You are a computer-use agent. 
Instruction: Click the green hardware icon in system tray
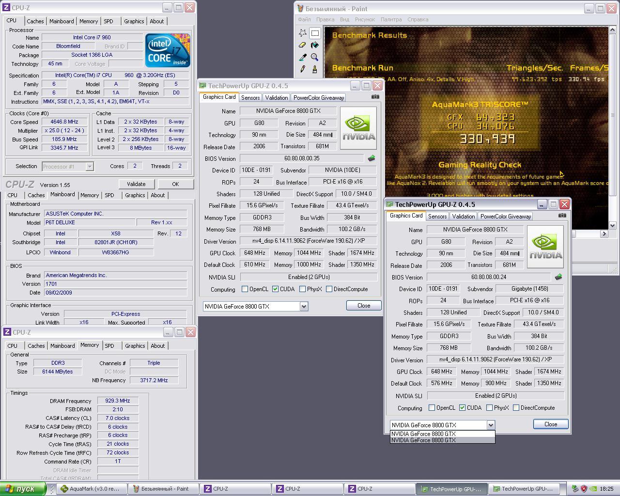coord(574,489)
